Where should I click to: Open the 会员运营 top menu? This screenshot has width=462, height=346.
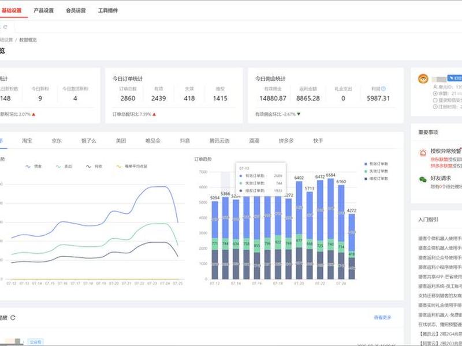76,10
